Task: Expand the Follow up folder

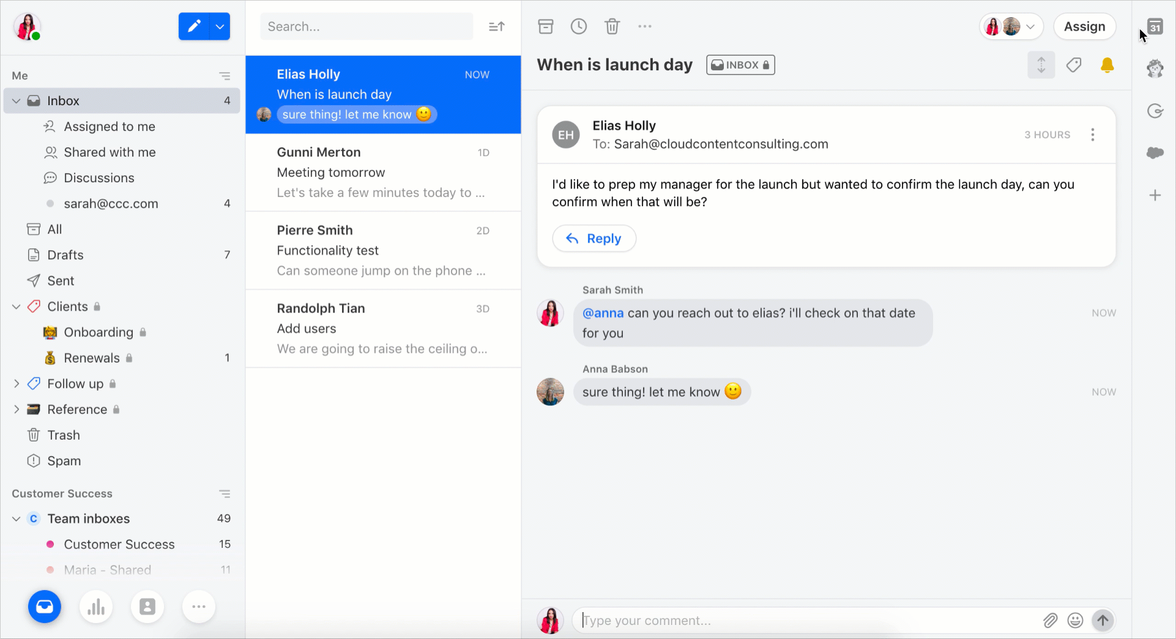Action: click(x=17, y=383)
